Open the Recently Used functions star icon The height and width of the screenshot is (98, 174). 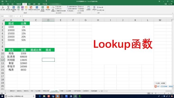[14, 9]
